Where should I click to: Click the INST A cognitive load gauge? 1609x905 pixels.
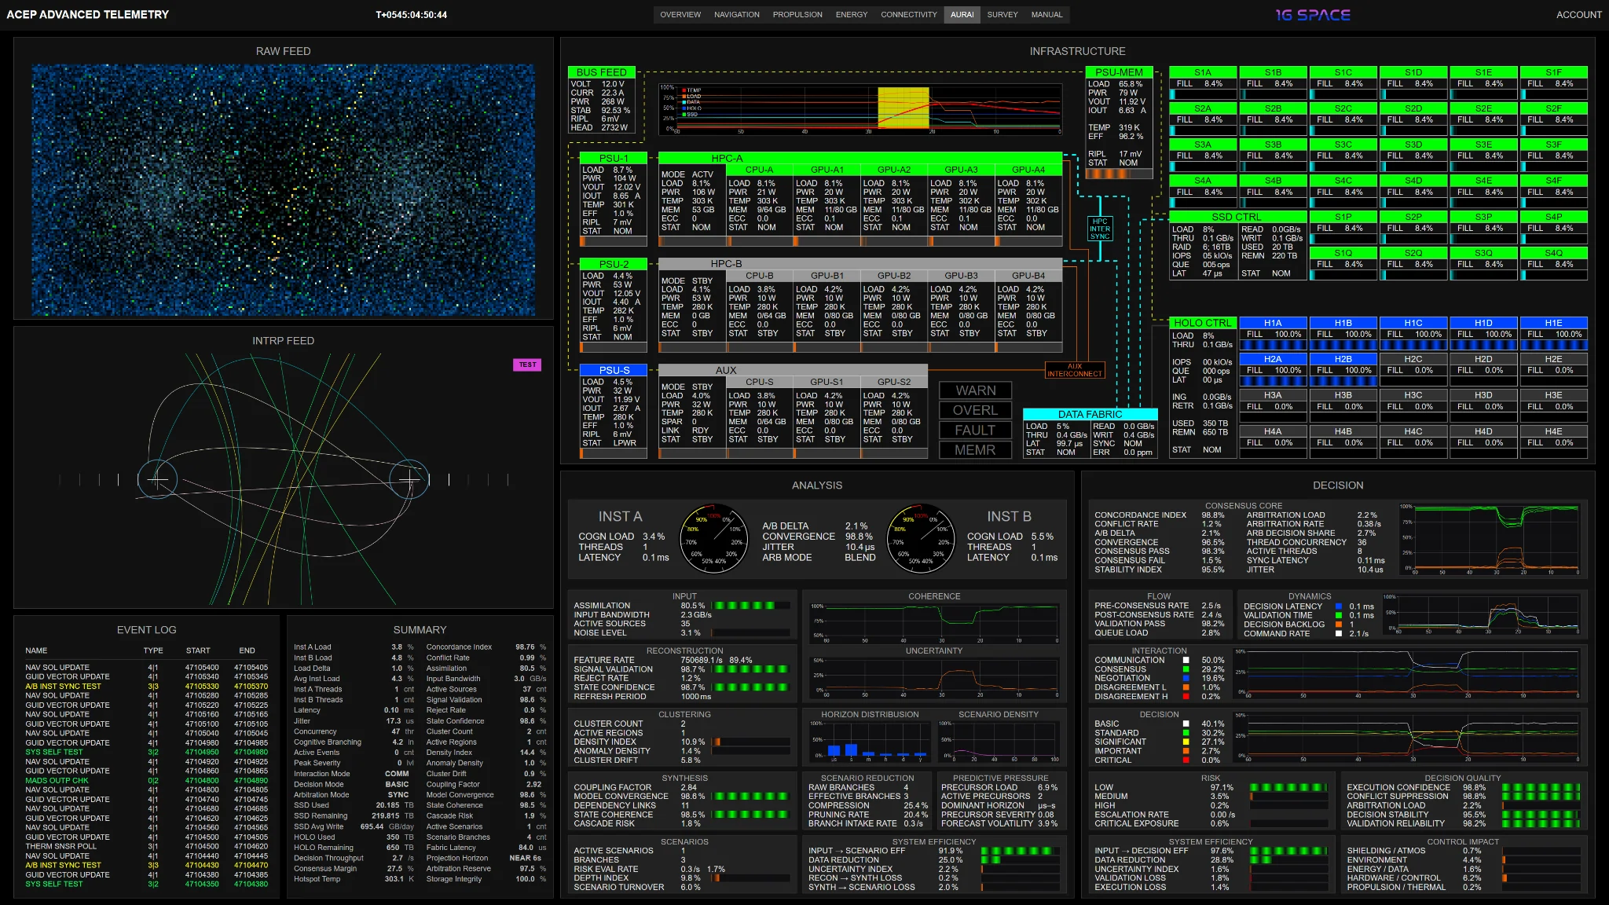coord(713,539)
